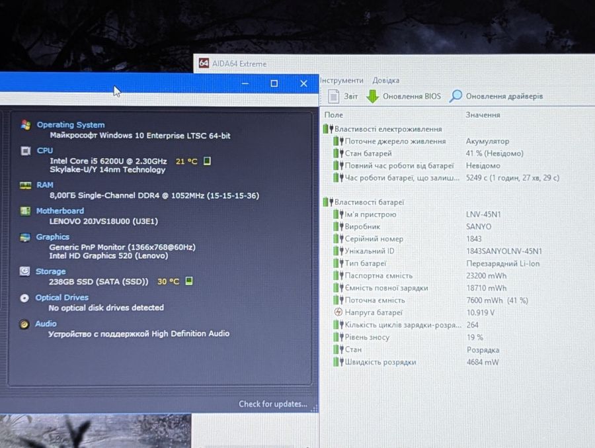This screenshot has width=595, height=448.
Task: Click the battery voltage lightning icon
Action: point(338,312)
